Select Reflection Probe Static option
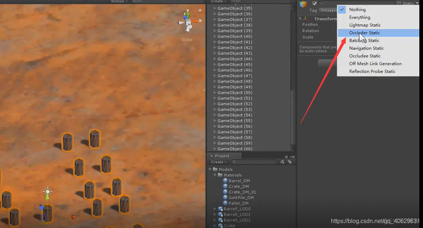The width and height of the screenshot is (423, 228). click(378, 71)
